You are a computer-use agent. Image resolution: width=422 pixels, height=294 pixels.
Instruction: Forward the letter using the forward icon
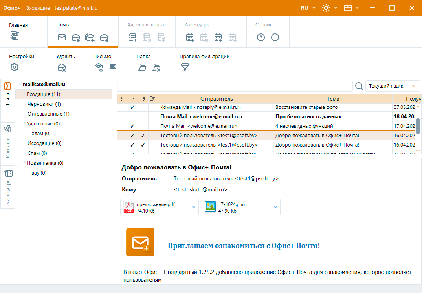pos(104,37)
